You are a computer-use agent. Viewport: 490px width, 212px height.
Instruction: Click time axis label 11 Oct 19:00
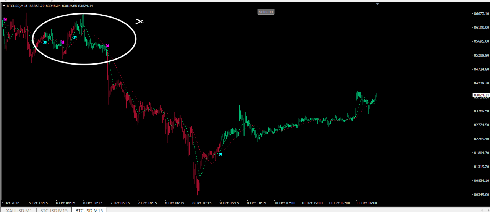pos(367,203)
